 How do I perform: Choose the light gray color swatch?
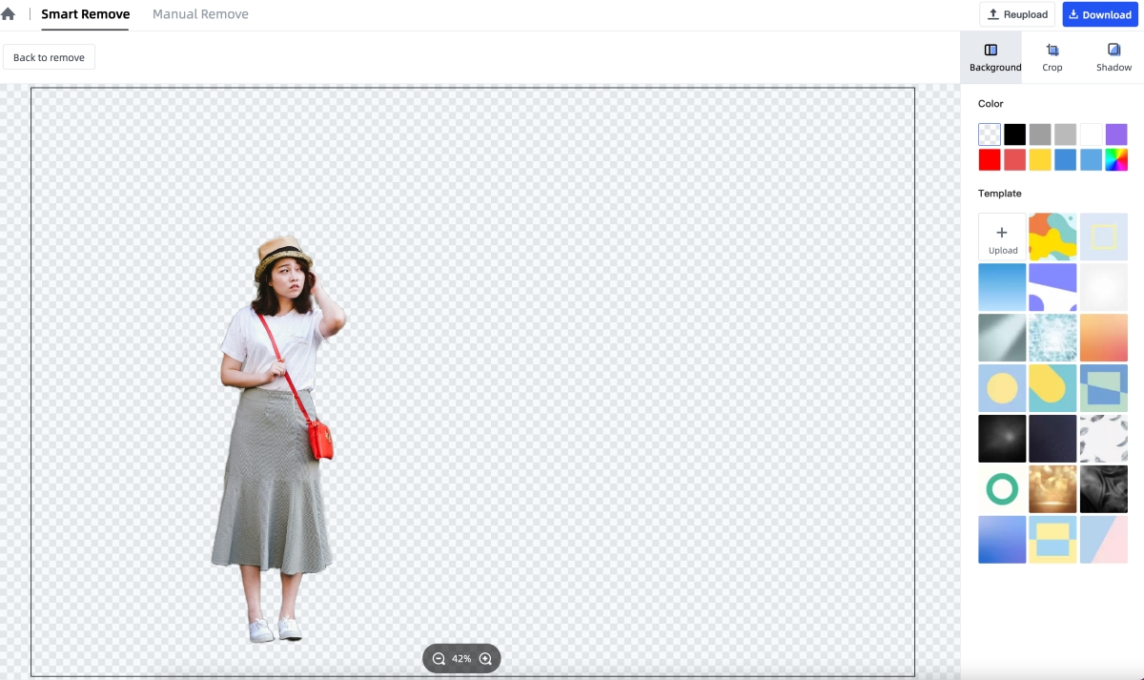click(x=1066, y=134)
